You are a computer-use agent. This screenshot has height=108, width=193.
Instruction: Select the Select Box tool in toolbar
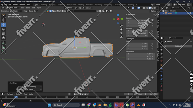pyautogui.click(x=3, y=16)
